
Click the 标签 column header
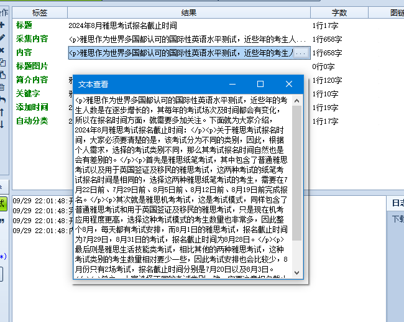[40, 12]
